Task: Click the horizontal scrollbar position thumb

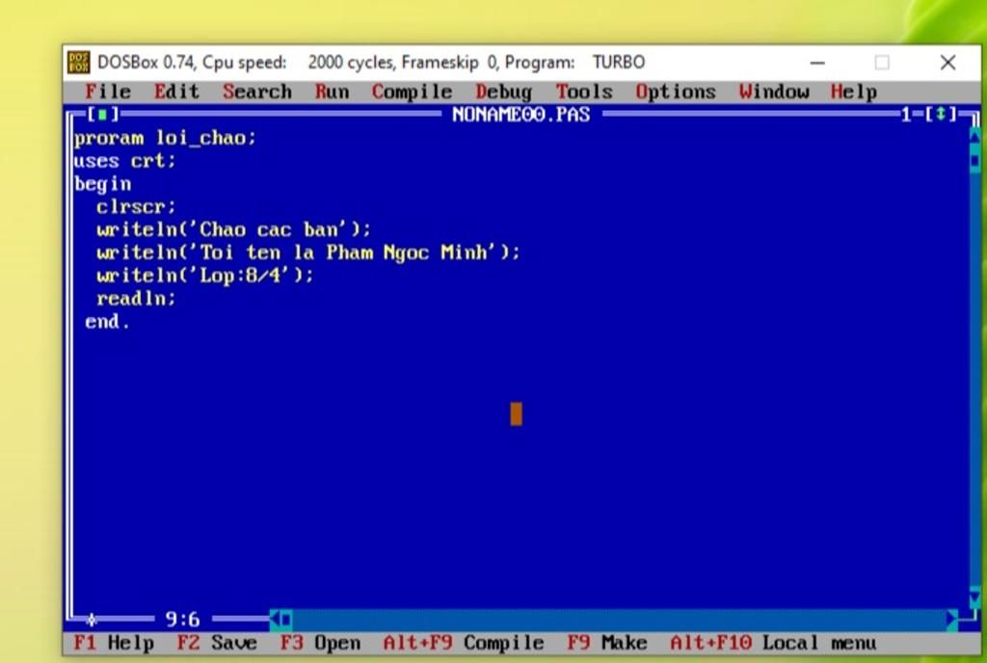Action: coord(285,620)
